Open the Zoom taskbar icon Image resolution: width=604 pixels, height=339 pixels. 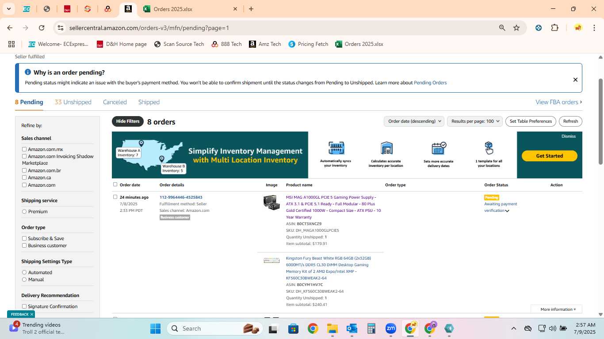tap(391, 328)
